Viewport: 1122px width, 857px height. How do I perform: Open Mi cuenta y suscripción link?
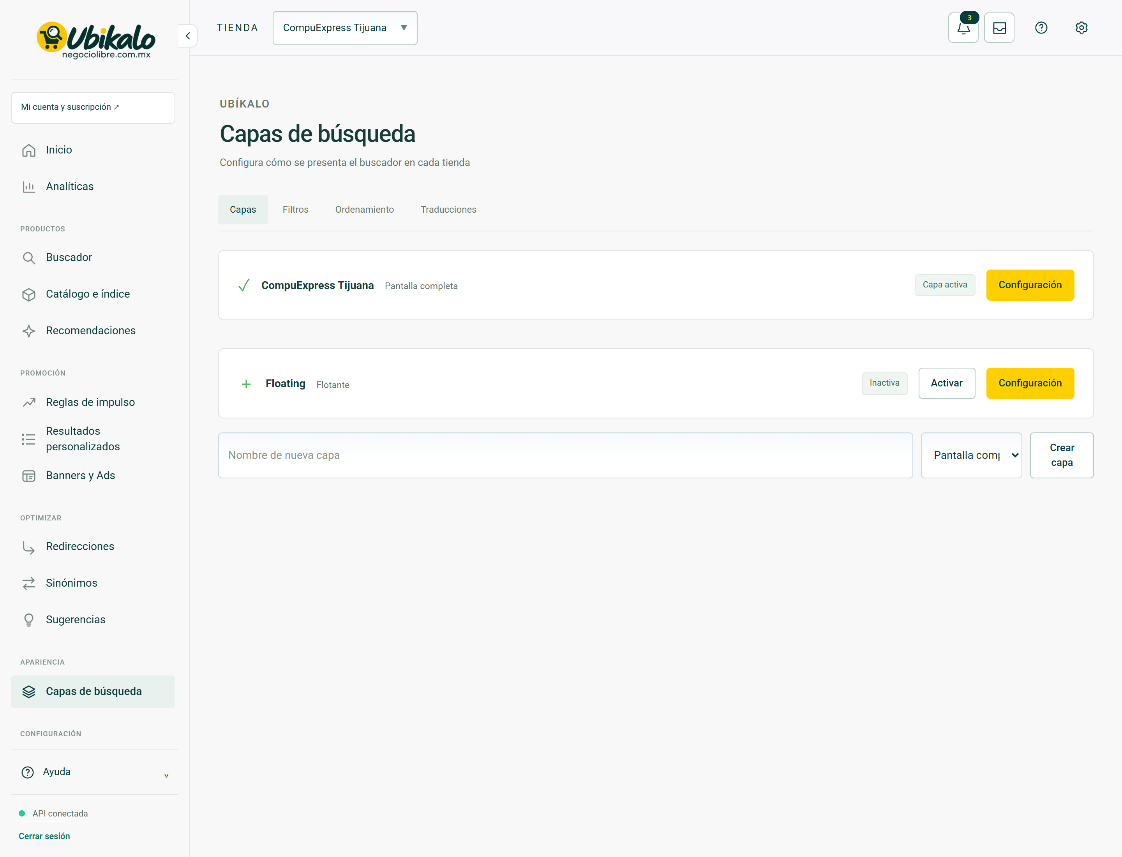pos(93,108)
